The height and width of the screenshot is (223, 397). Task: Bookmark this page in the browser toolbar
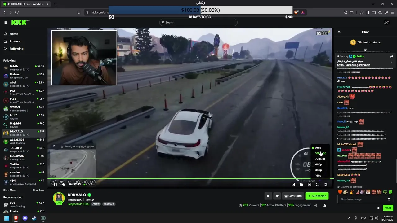79,12
